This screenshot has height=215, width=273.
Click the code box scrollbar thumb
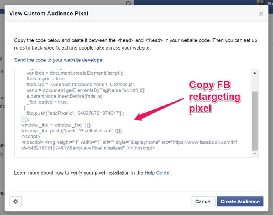coord(255,120)
